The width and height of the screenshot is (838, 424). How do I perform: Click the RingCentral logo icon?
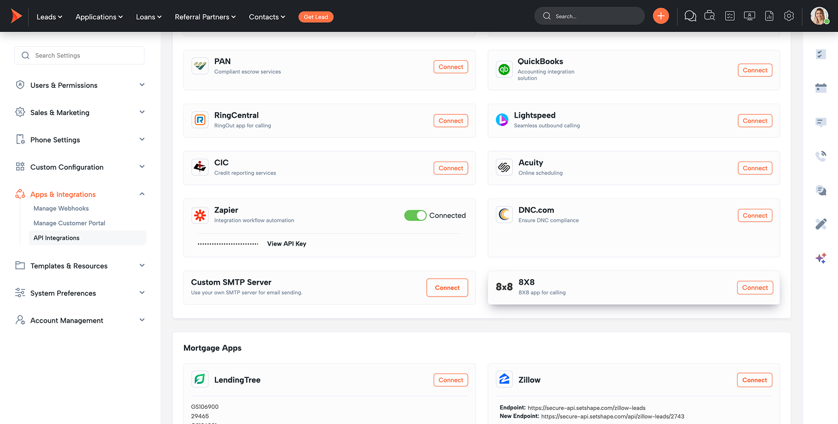200,120
